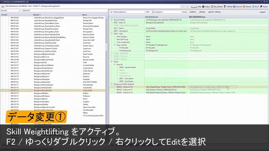The height and width of the screenshot is (151, 269).
Task: Collapse Background Skills (aligned) node
Action: (x=112, y=84)
